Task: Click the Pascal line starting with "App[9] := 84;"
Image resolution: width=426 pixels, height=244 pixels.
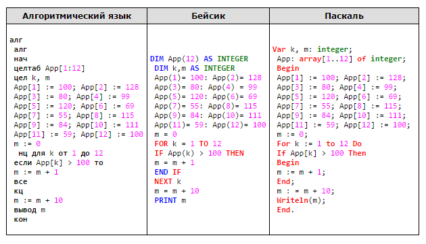Action: 341,116
